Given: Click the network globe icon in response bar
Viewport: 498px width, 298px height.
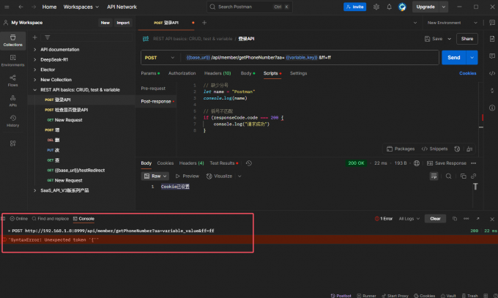Looking at the screenshot, I should (x=417, y=163).
